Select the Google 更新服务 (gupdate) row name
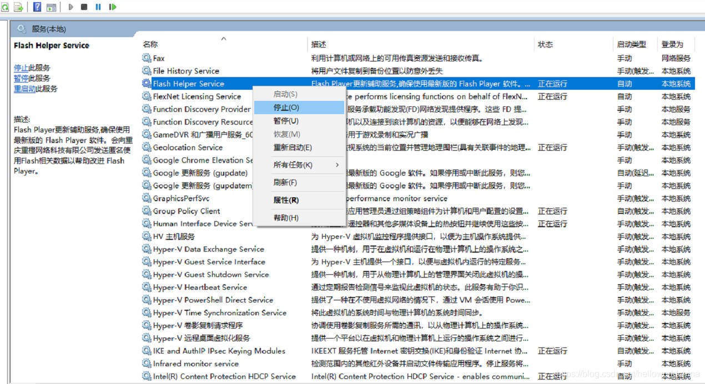This screenshot has width=705, height=384. pos(200,173)
